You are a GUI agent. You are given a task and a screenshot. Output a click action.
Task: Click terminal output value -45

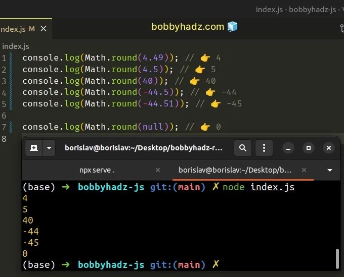point(31,243)
